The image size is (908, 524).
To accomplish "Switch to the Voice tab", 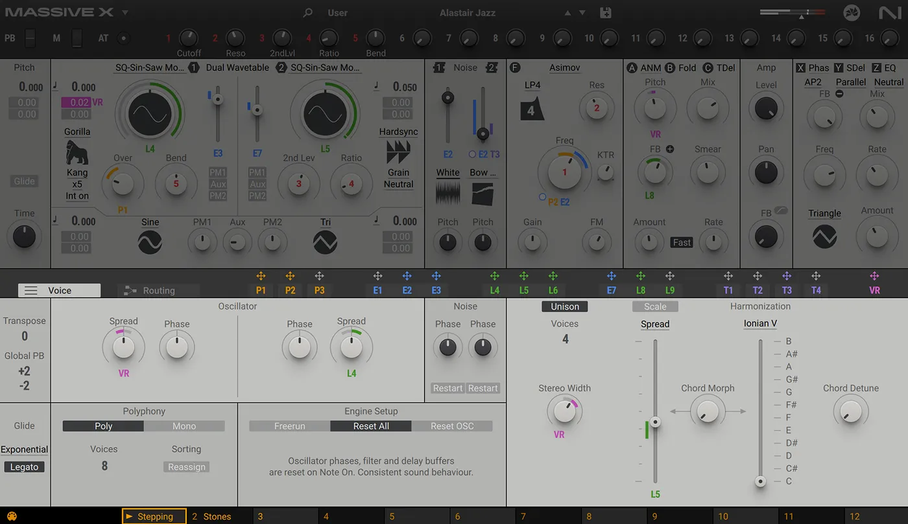I will (x=59, y=291).
